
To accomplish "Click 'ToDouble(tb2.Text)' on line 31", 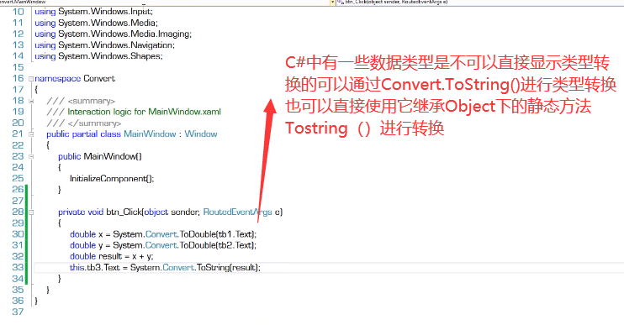I will 218,245.
